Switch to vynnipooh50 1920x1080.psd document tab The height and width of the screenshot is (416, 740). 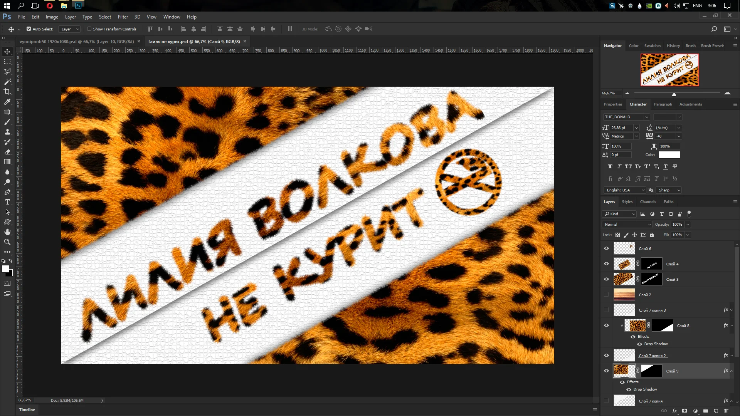coord(76,42)
